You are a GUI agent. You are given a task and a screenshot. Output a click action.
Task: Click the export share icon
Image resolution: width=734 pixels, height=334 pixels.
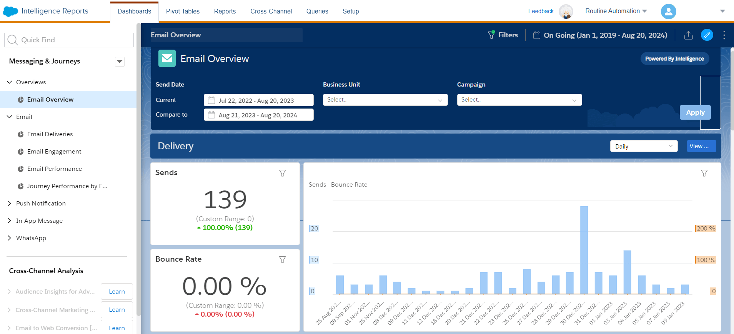tap(688, 35)
